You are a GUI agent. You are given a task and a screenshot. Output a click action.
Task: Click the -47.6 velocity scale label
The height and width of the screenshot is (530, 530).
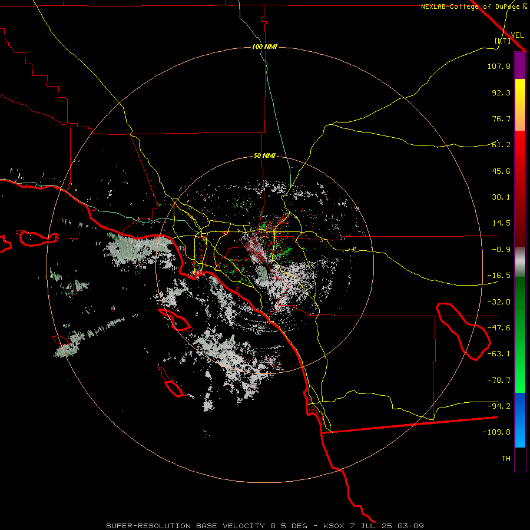click(x=499, y=328)
